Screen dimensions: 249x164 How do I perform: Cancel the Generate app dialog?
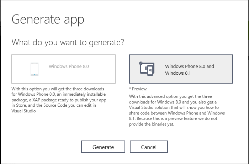(149, 147)
